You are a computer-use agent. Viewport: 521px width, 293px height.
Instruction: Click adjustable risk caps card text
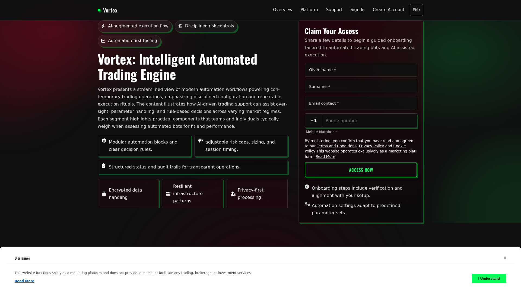coord(240,146)
